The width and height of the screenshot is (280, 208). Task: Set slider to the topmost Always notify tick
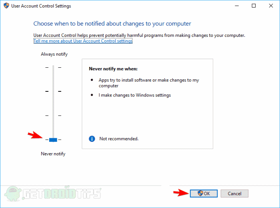point(53,67)
